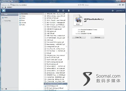Click the large PDF preview icon
Image resolution: width=126 pixels, height=91 pixels.
pyautogui.click(x=78, y=20)
